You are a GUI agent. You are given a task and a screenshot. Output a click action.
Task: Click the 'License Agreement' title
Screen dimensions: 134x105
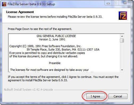(20, 12)
